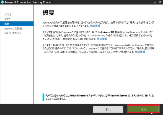Open 詳細情報 link about device writeback

[140, 52]
